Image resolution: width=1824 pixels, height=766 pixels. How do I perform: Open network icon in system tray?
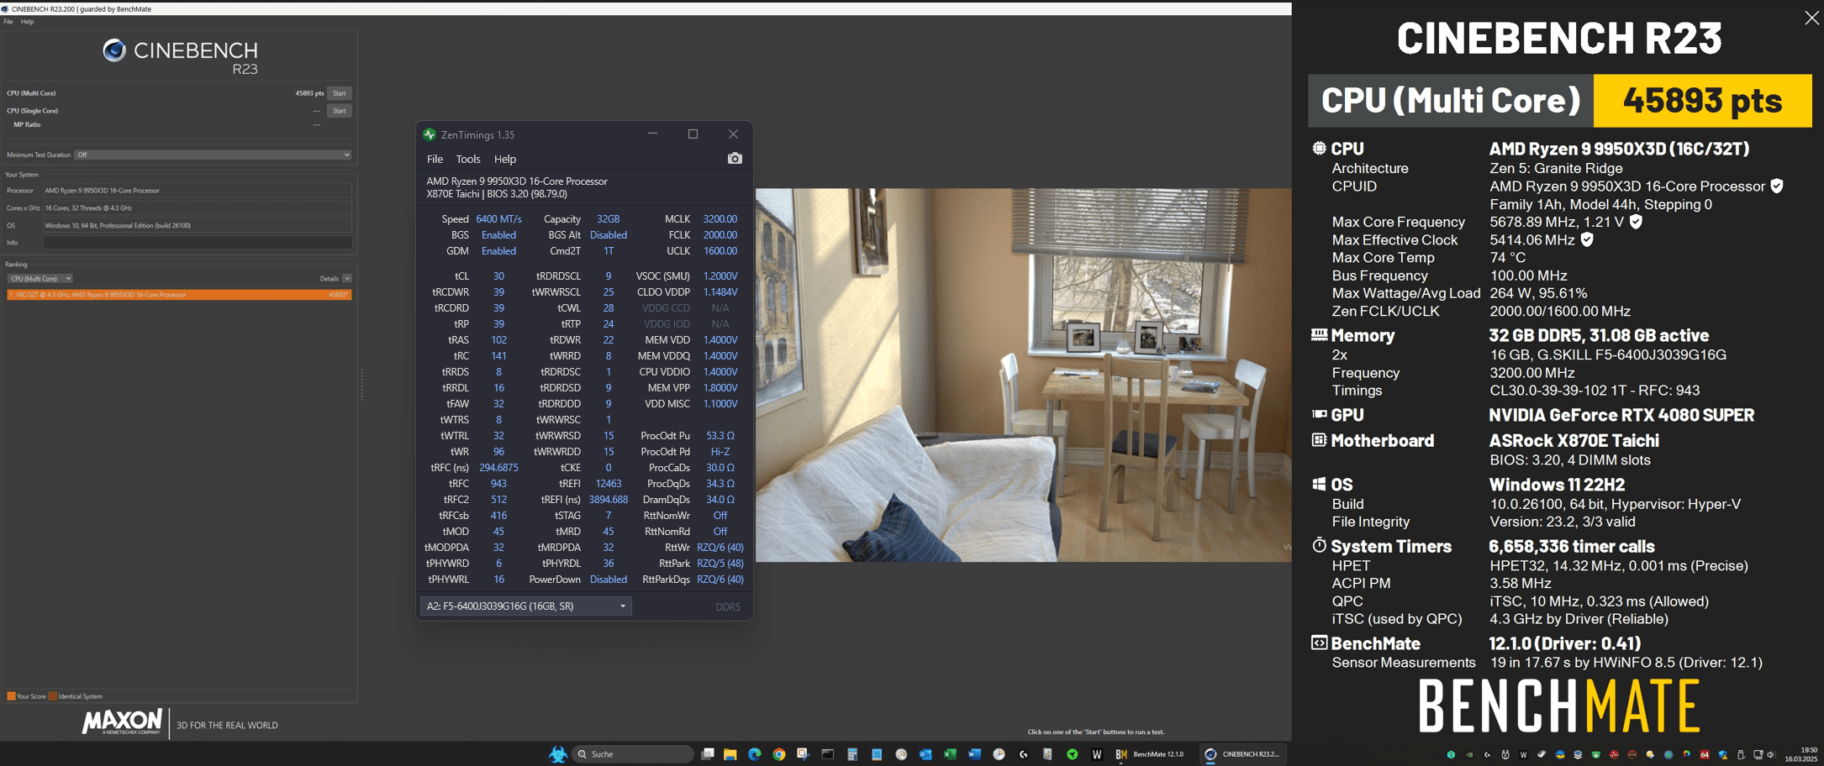[1758, 754]
